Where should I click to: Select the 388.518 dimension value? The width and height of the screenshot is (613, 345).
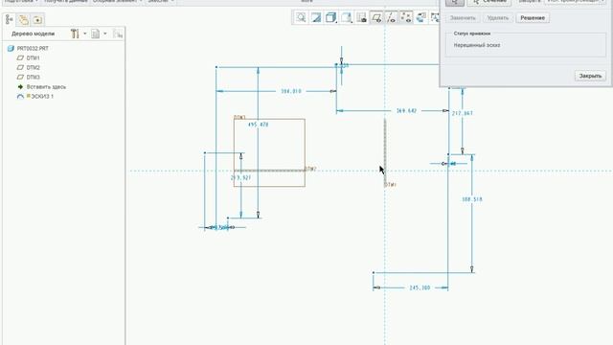pyautogui.click(x=472, y=199)
